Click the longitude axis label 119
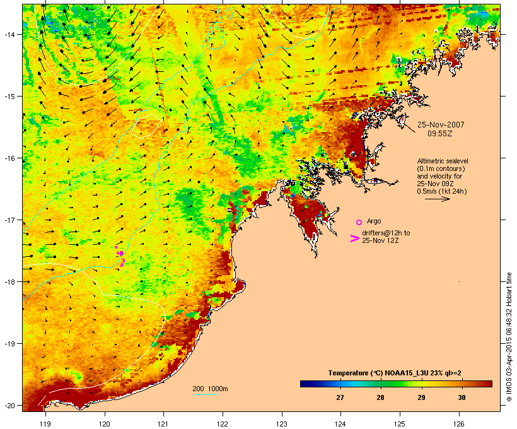This screenshot has width=517, height=429. 45,424
